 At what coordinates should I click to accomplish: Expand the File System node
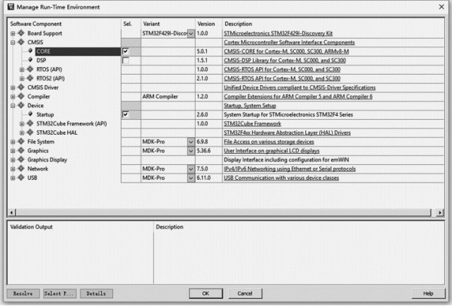coord(13,142)
